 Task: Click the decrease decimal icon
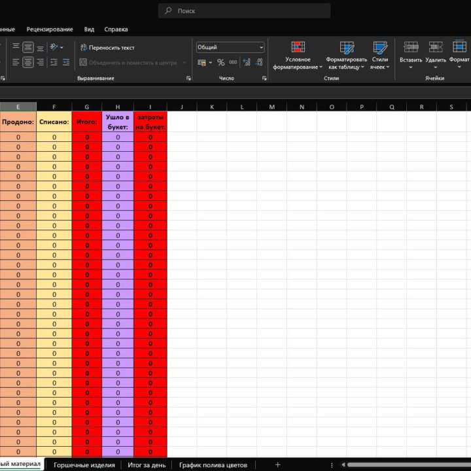coord(260,63)
